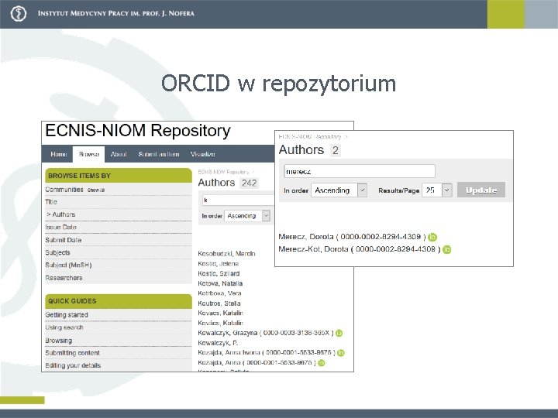The height and width of the screenshot is (418, 558).
Task: Focus the author search field containing 'k'
Action: click(x=238, y=200)
